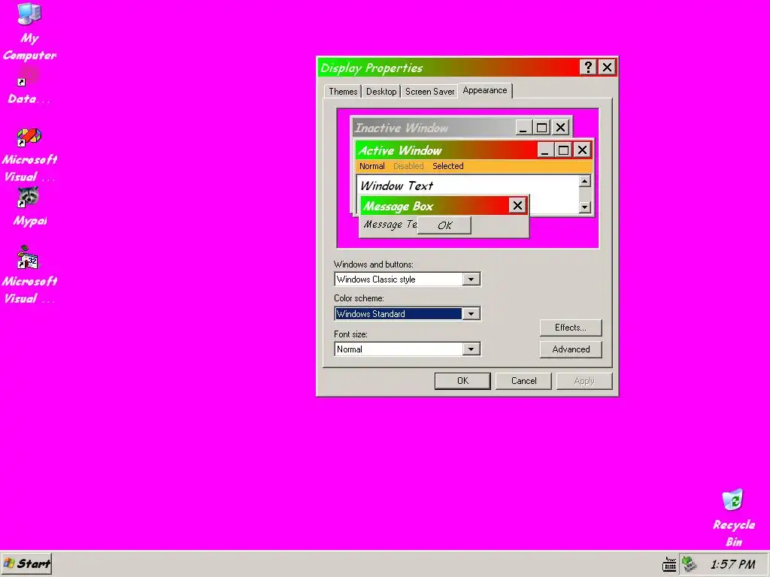Switch to the Desktop tab
The width and height of the screenshot is (770, 577).
coord(381,91)
